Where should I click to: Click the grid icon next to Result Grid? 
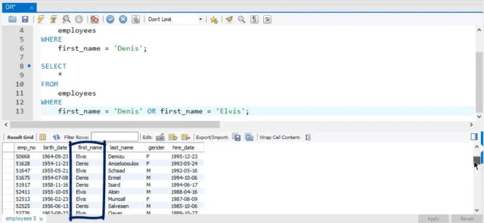click(43, 137)
